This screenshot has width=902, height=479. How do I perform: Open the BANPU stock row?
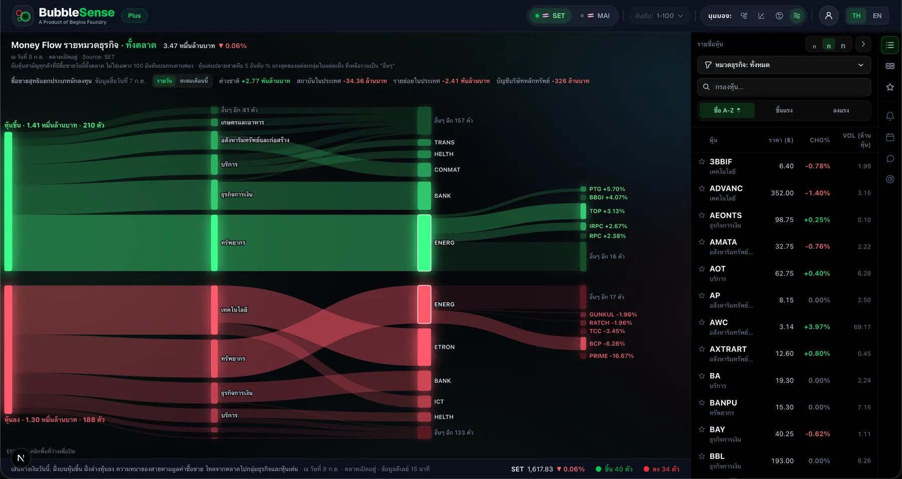pyautogui.click(x=784, y=407)
